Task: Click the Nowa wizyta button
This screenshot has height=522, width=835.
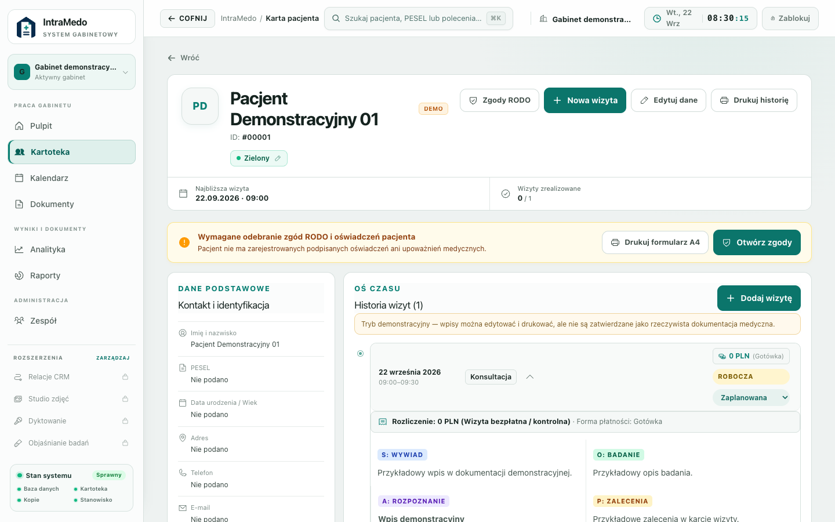Action: [585, 100]
